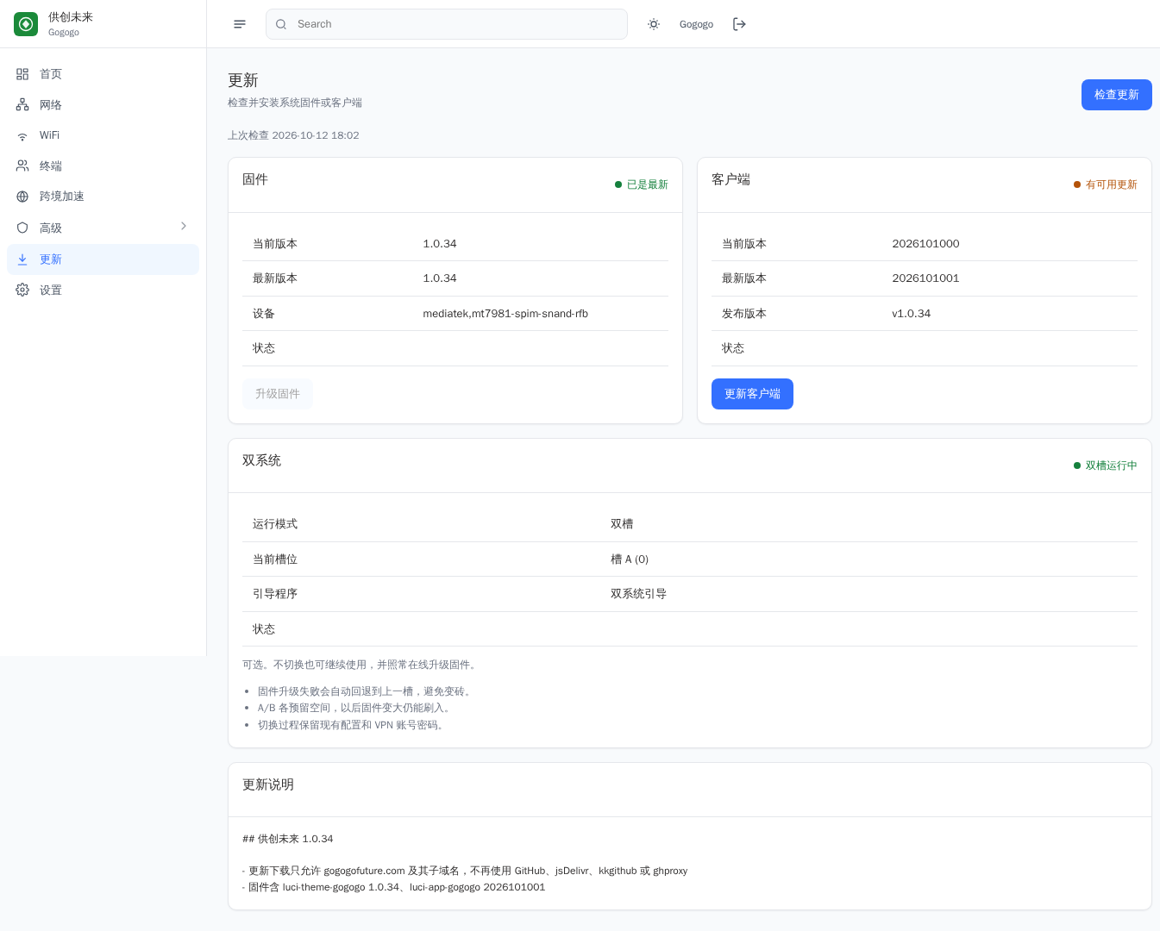Click the 首页 dashboard grid icon
This screenshot has width=1160, height=931.
(22, 74)
